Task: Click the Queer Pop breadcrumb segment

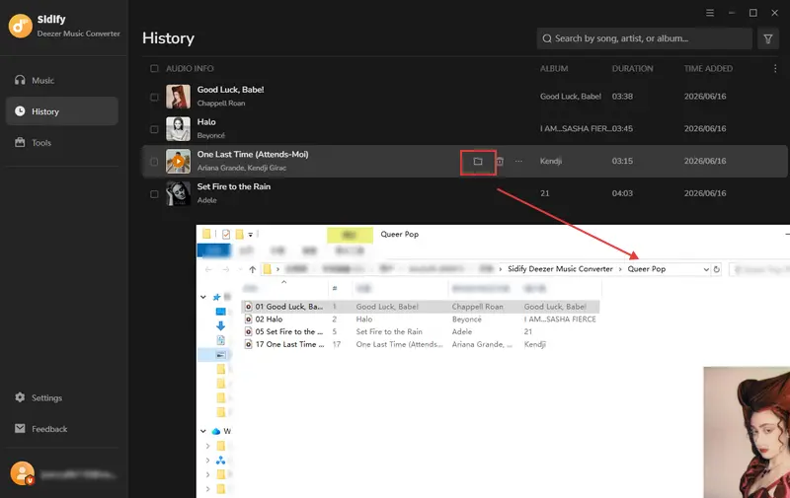Action: (647, 269)
